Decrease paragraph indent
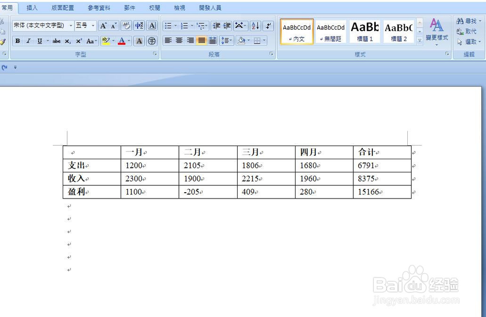 point(216,26)
